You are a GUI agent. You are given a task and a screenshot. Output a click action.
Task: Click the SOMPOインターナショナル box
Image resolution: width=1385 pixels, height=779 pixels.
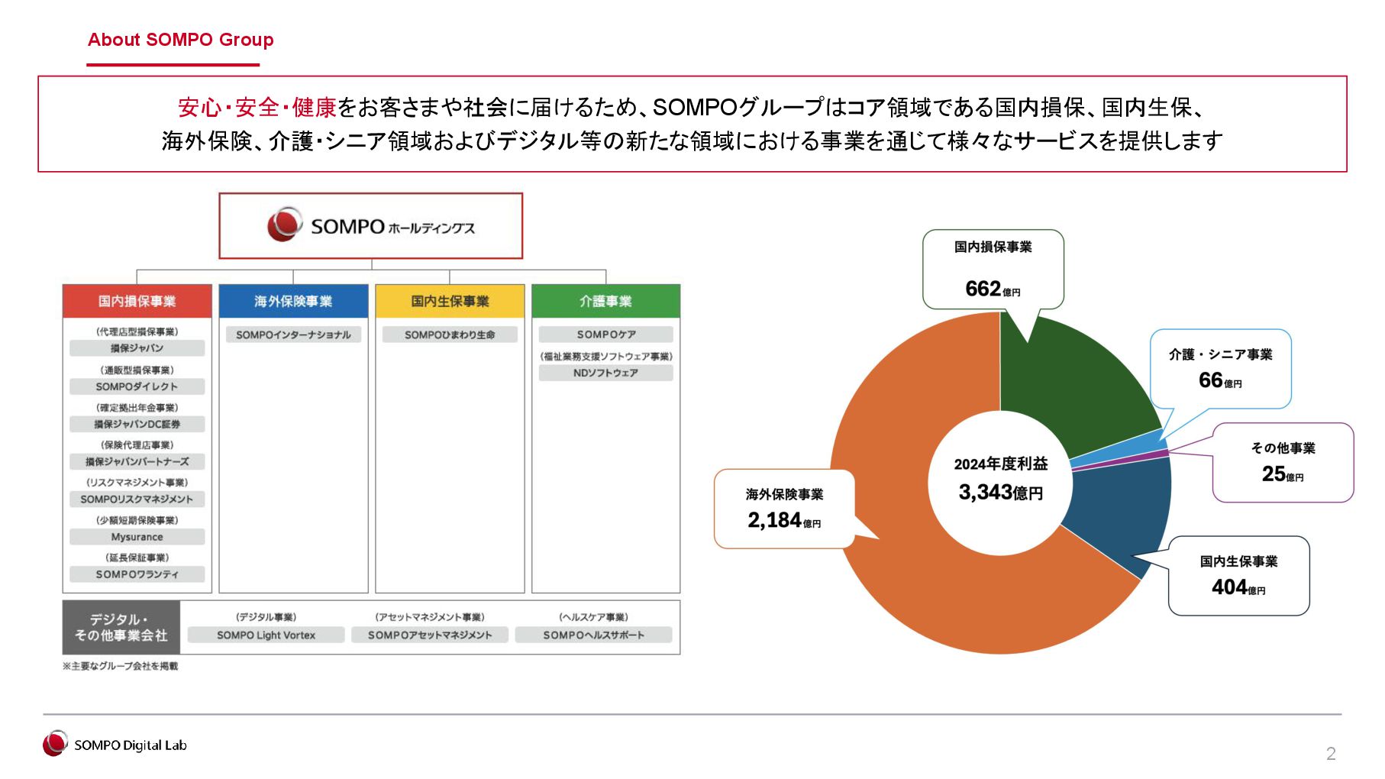293,335
